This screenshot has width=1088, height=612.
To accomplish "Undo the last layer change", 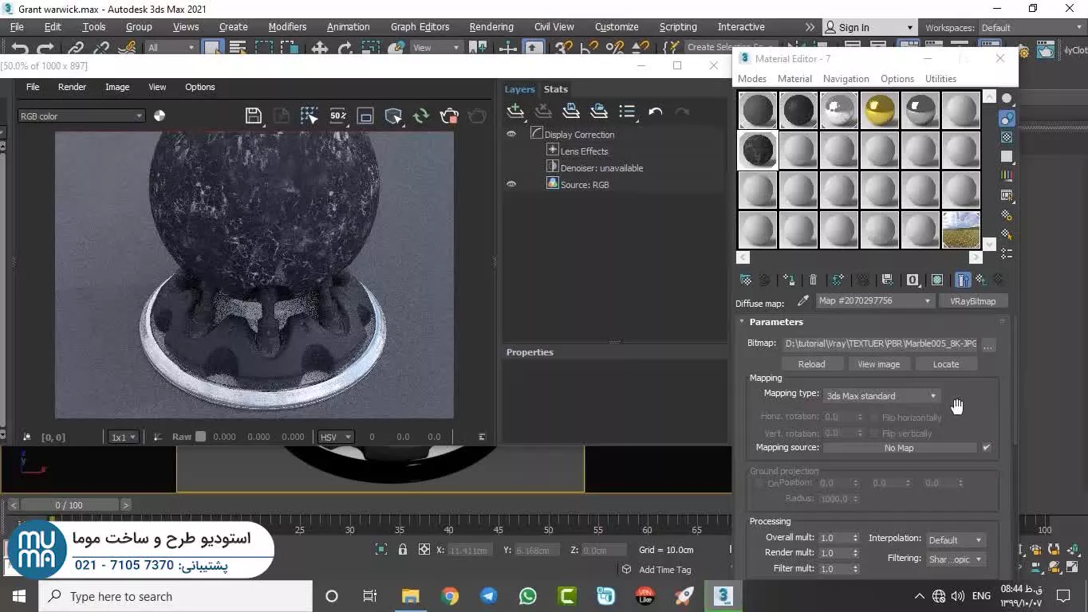I will [x=656, y=112].
